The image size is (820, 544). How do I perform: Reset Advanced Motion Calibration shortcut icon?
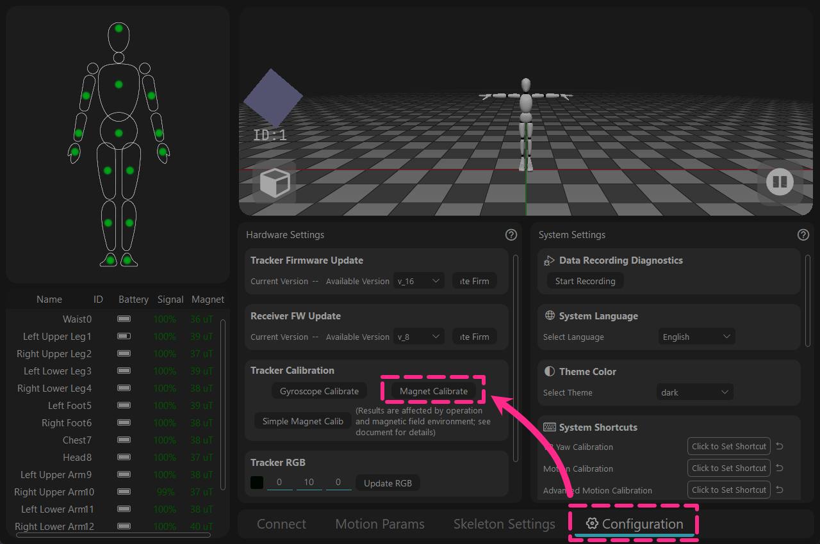780,490
